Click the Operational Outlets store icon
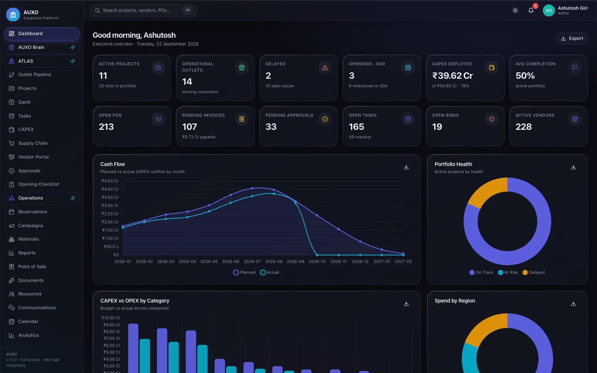Screen dimensions: 597x373 coord(242,68)
